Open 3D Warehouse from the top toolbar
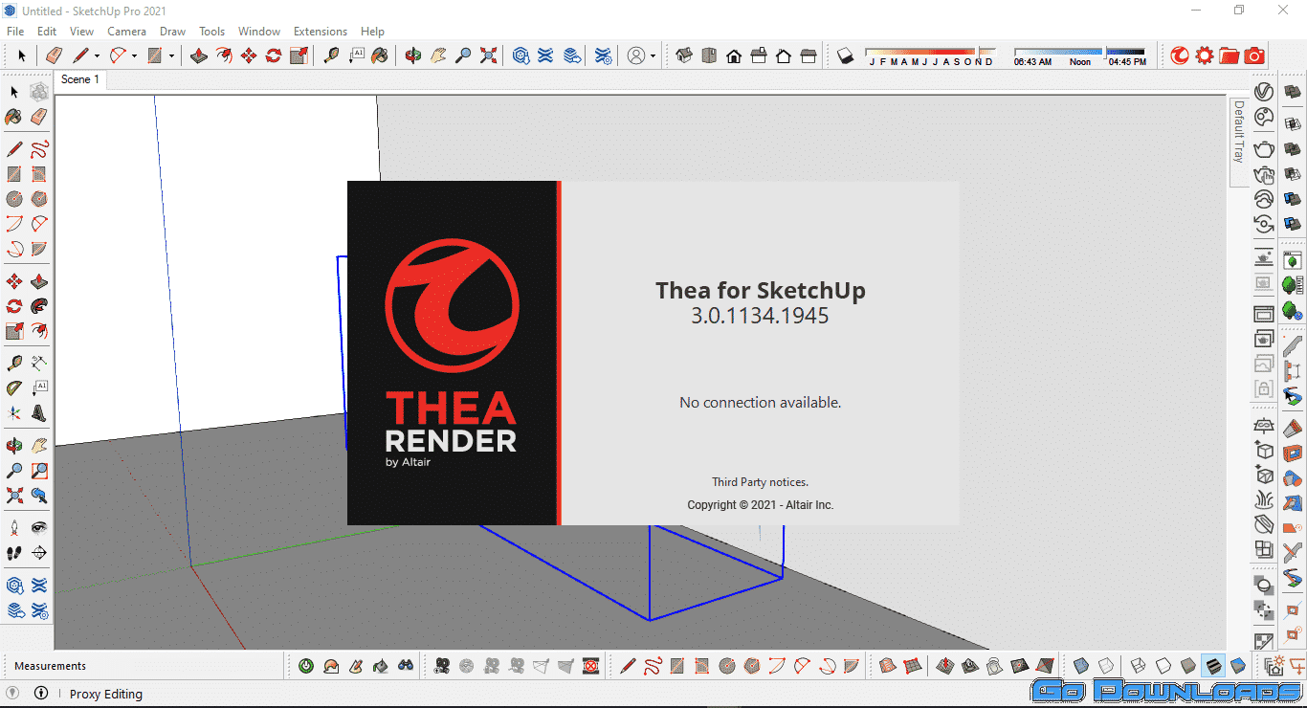The height and width of the screenshot is (708, 1307). tap(521, 55)
